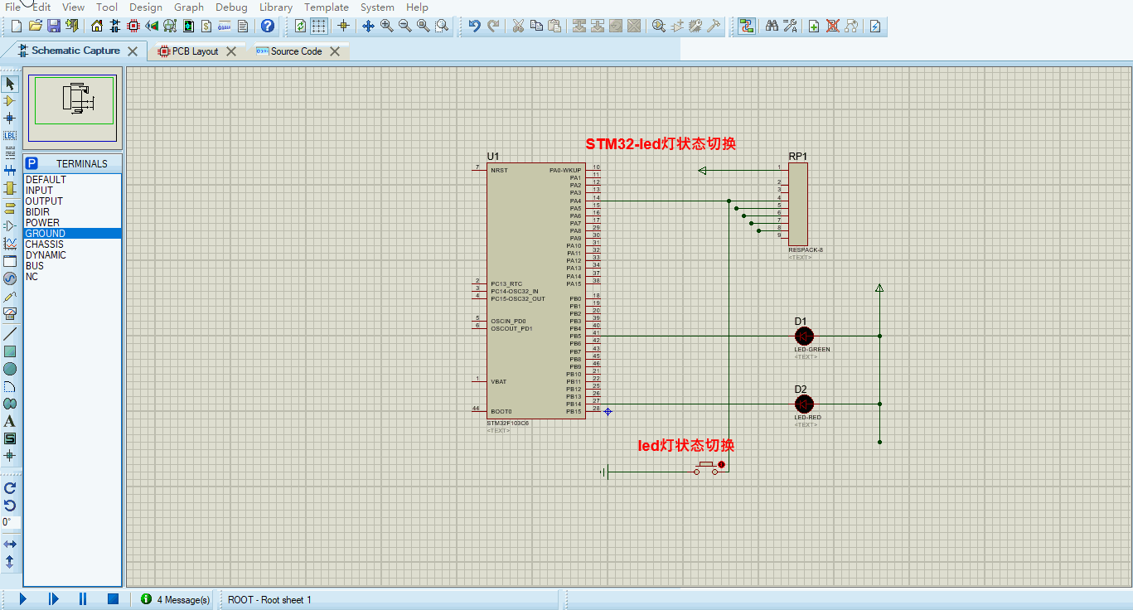This screenshot has width=1133, height=610.
Task: Toggle the grid display icon
Action: (319, 26)
